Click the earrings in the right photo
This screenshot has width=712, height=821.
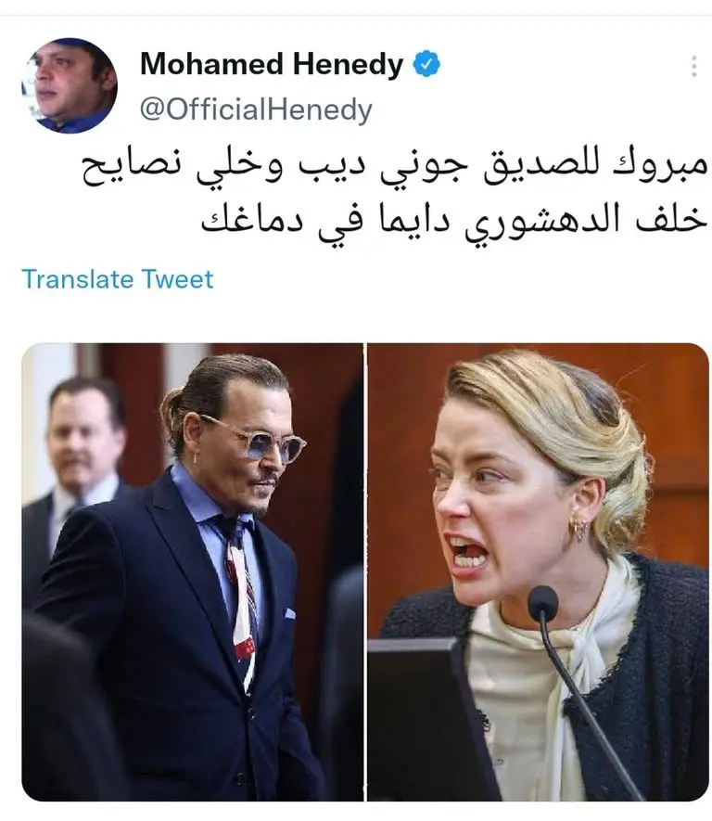pyautogui.click(x=579, y=529)
